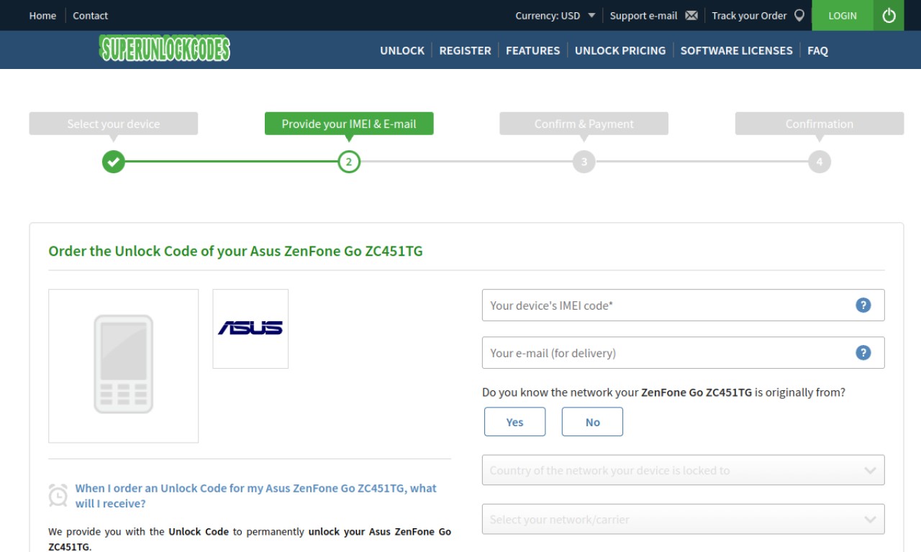Screen dimensions: 921x552
Task: Click the green LOGIN button
Action: click(843, 15)
